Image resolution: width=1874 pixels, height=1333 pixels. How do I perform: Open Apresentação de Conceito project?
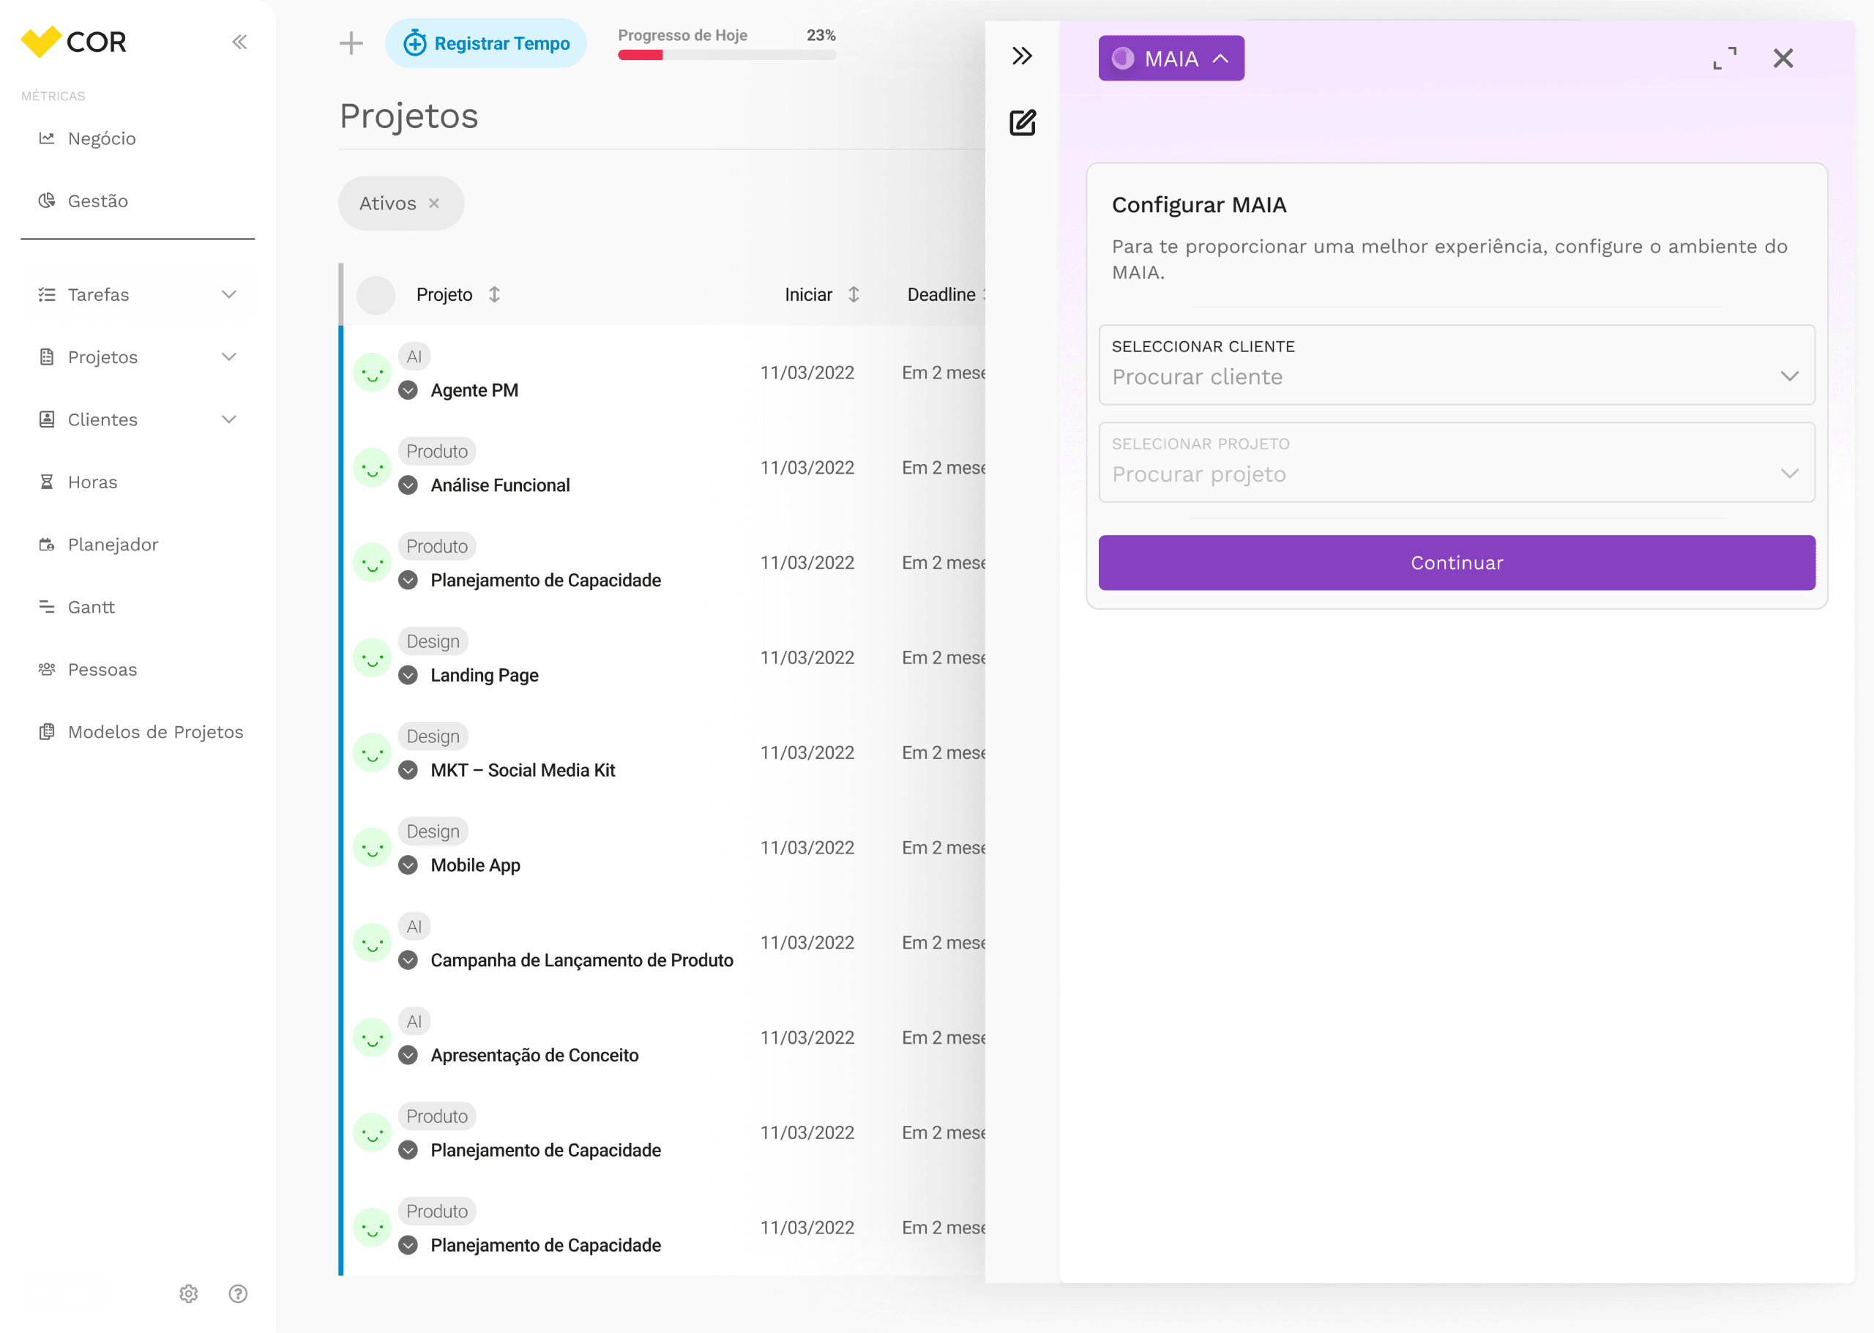[x=534, y=1056]
